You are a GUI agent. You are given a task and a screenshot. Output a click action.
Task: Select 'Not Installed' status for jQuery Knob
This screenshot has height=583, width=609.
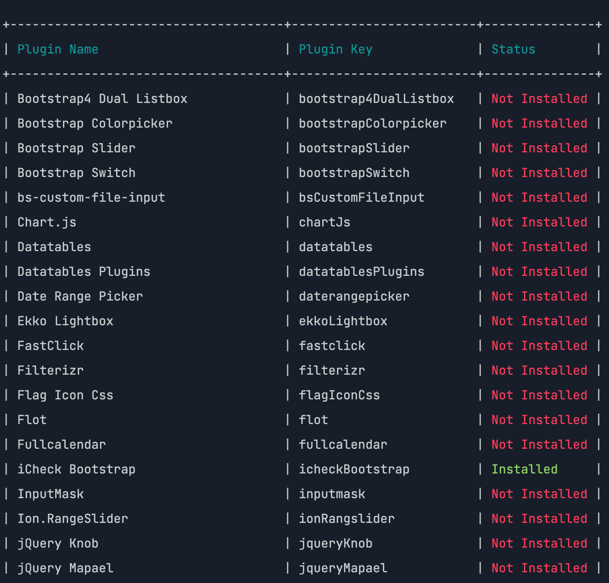(x=539, y=543)
